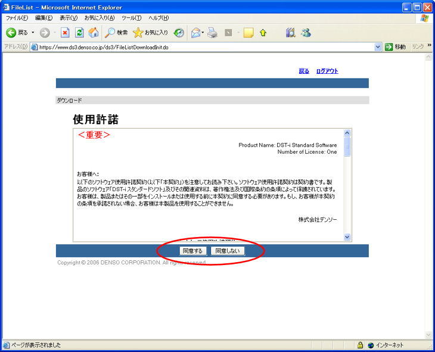Minimize the Internet Explorer window
The width and height of the screenshot is (435, 352).
point(407,8)
